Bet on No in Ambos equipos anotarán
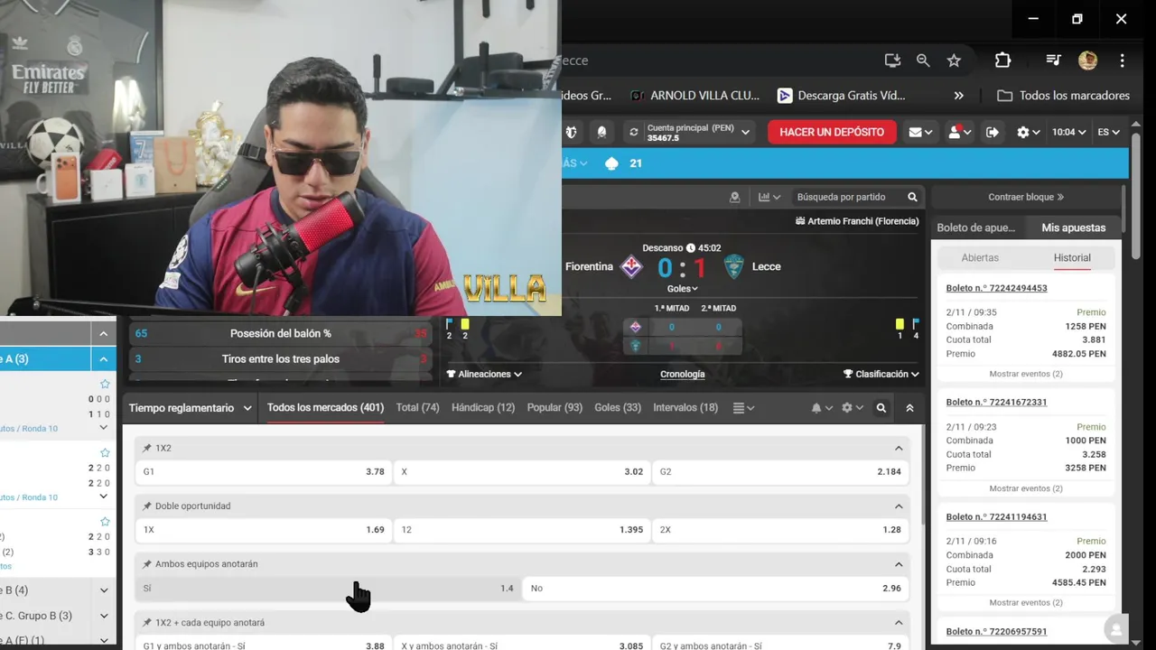This screenshot has height=650, width=1156. point(715,589)
